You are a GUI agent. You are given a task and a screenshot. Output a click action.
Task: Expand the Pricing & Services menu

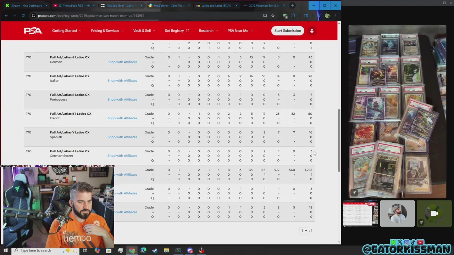click(x=107, y=31)
